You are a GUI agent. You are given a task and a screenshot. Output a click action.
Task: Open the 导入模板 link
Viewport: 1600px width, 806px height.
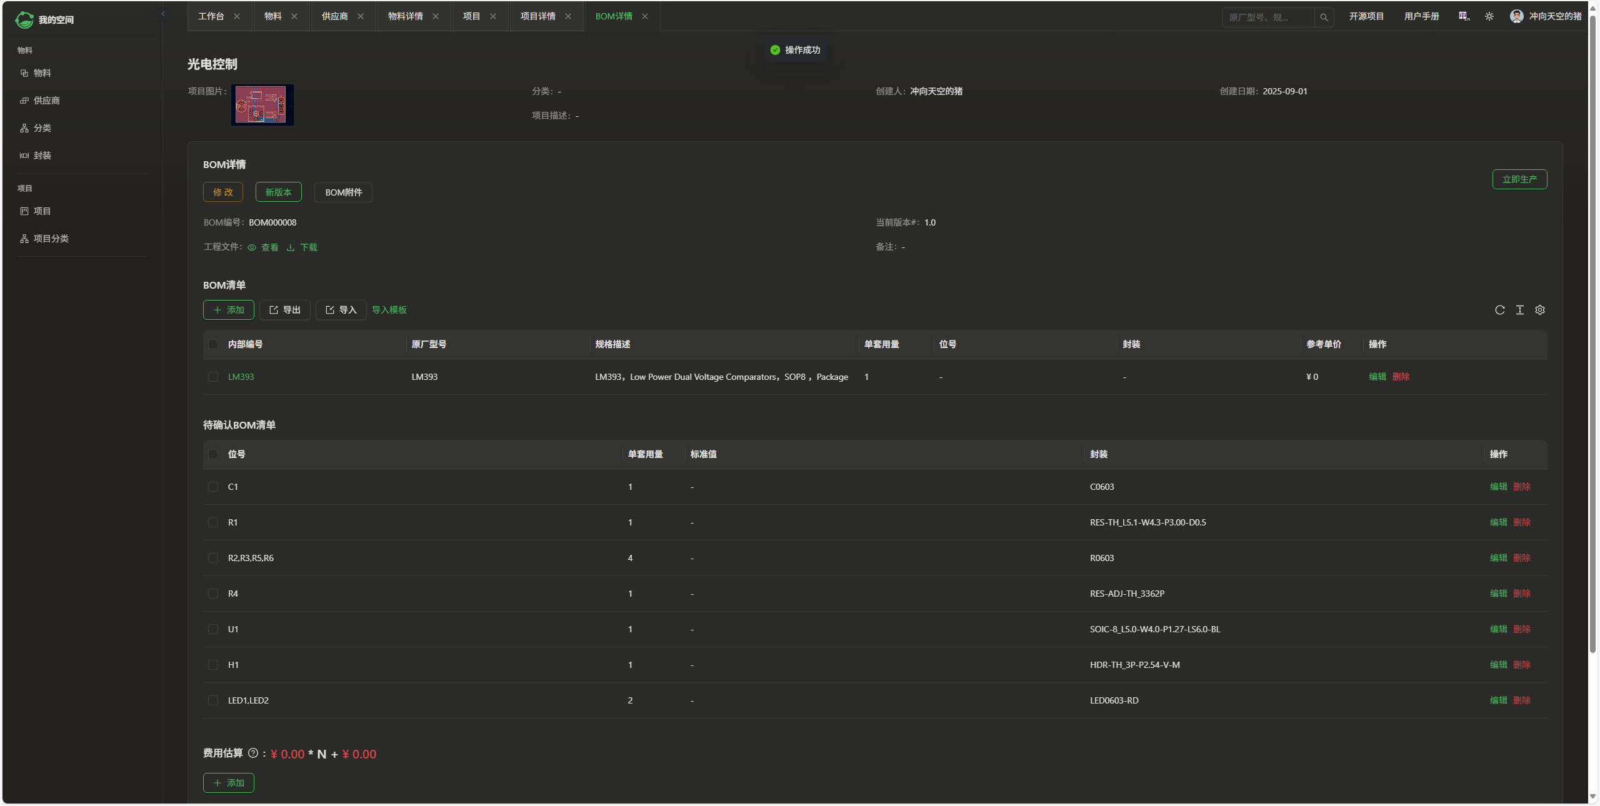(389, 310)
